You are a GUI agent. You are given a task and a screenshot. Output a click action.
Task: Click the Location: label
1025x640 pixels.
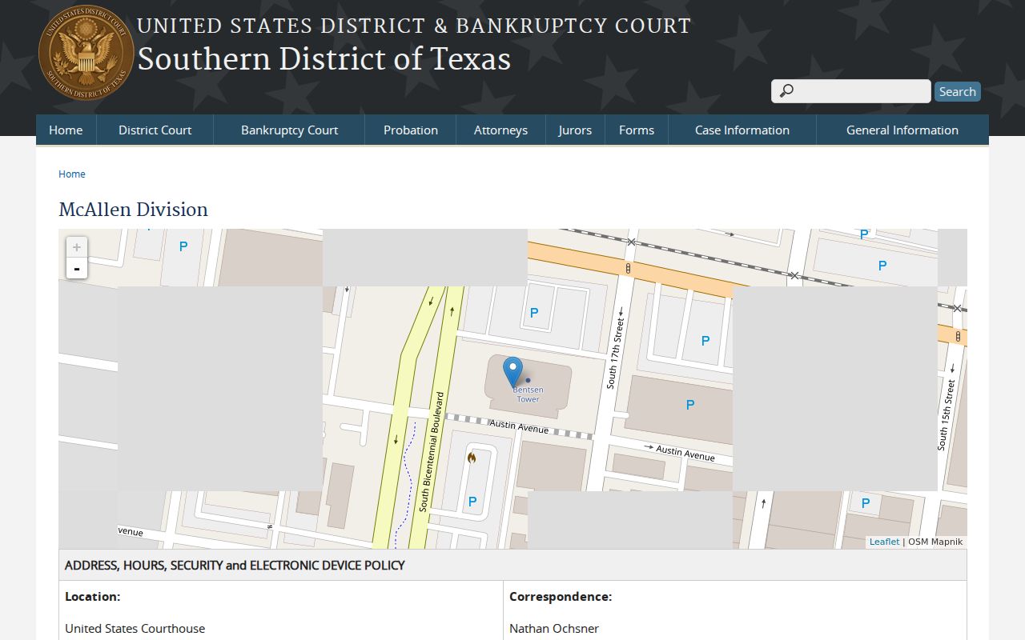pos(92,596)
